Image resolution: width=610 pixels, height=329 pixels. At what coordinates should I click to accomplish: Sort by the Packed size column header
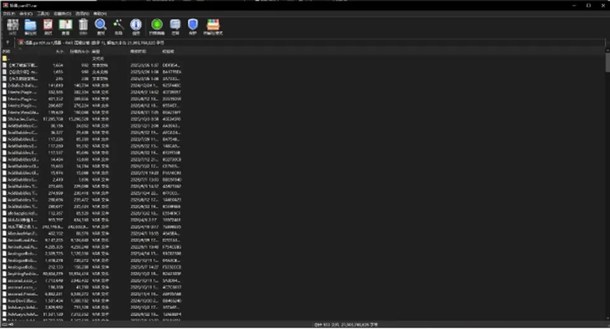(78, 51)
